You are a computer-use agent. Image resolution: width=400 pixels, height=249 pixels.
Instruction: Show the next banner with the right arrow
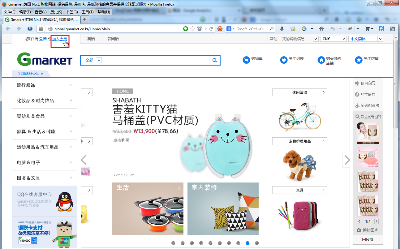[347, 160]
